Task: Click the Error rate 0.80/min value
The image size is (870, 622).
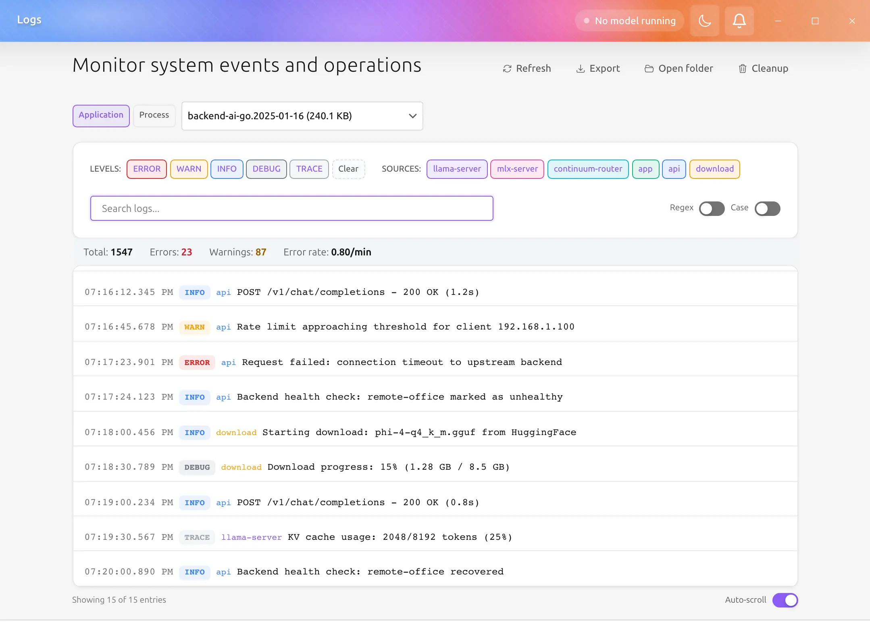Action: pyautogui.click(x=351, y=252)
